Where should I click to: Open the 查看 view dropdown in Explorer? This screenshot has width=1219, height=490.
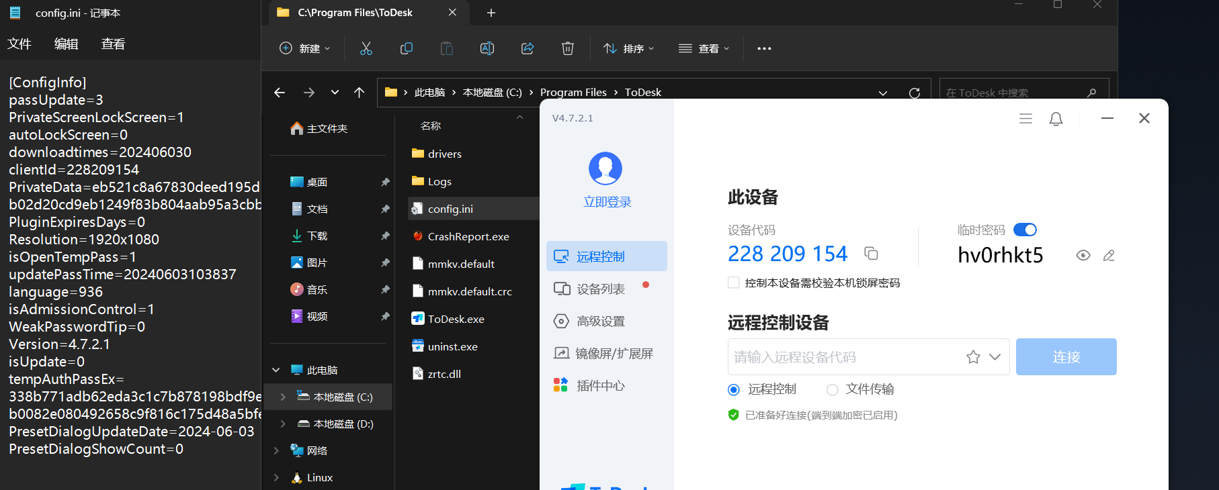pos(704,48)
